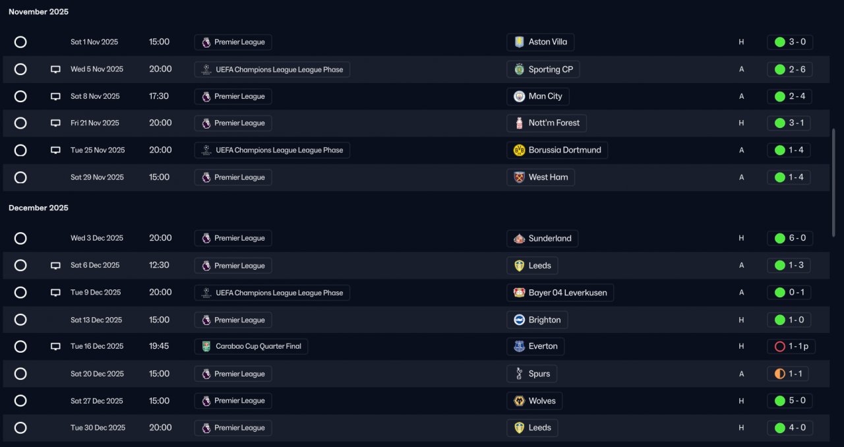
Task: Click the TV broadcast icon for Sporting CP match
Action: 55,69
